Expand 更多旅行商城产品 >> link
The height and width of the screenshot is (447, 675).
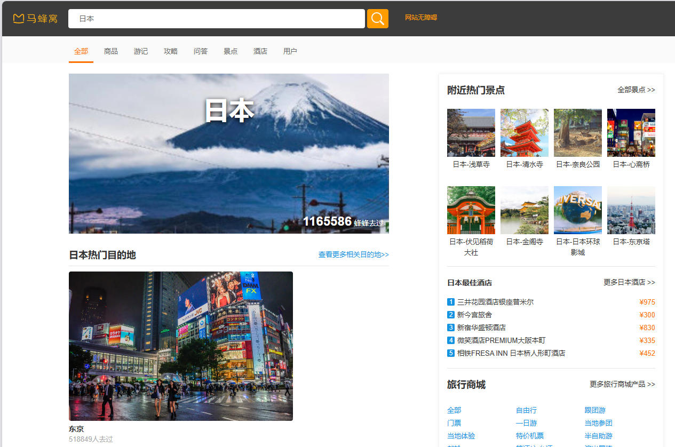[x=622, y=384]
